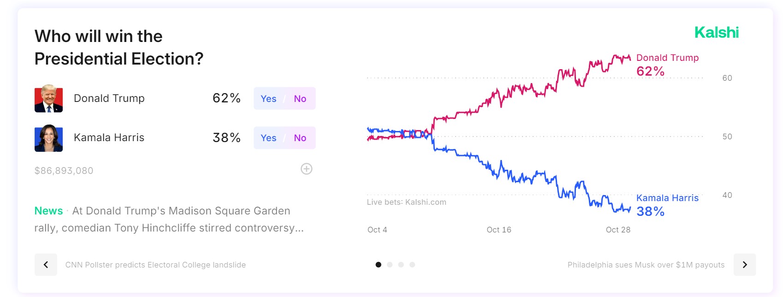This screenshot has width=783, height=297.
Task: Select the second carousel dot
Action: point(390,265)
